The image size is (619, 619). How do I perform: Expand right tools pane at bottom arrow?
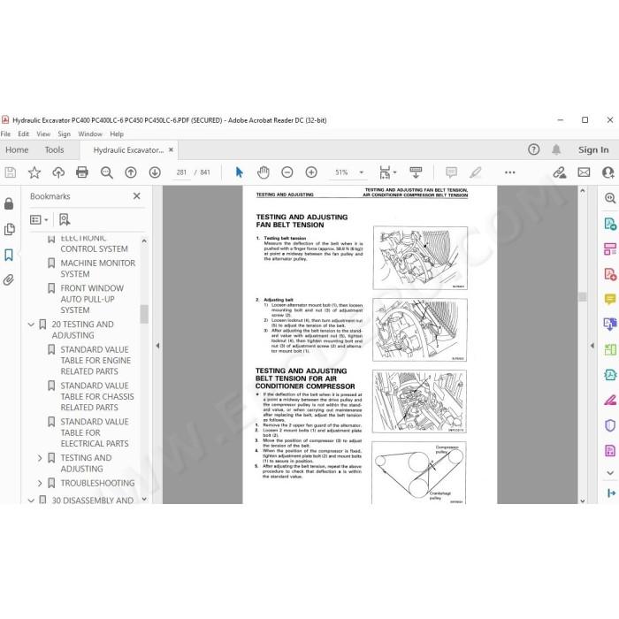[611, 493]
